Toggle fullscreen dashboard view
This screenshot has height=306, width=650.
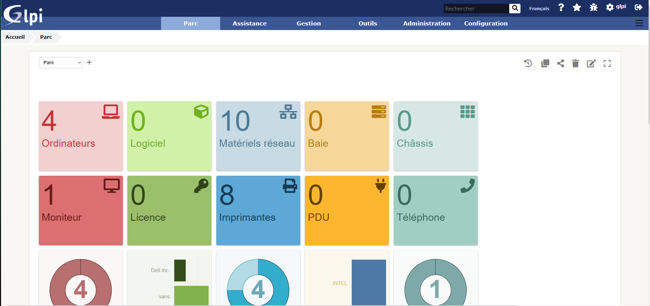(x=607, y=63)
